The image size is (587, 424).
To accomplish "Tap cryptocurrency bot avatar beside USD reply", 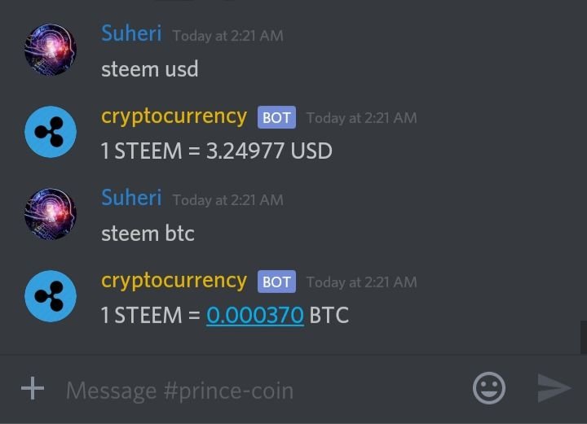I will click(51, 132).
